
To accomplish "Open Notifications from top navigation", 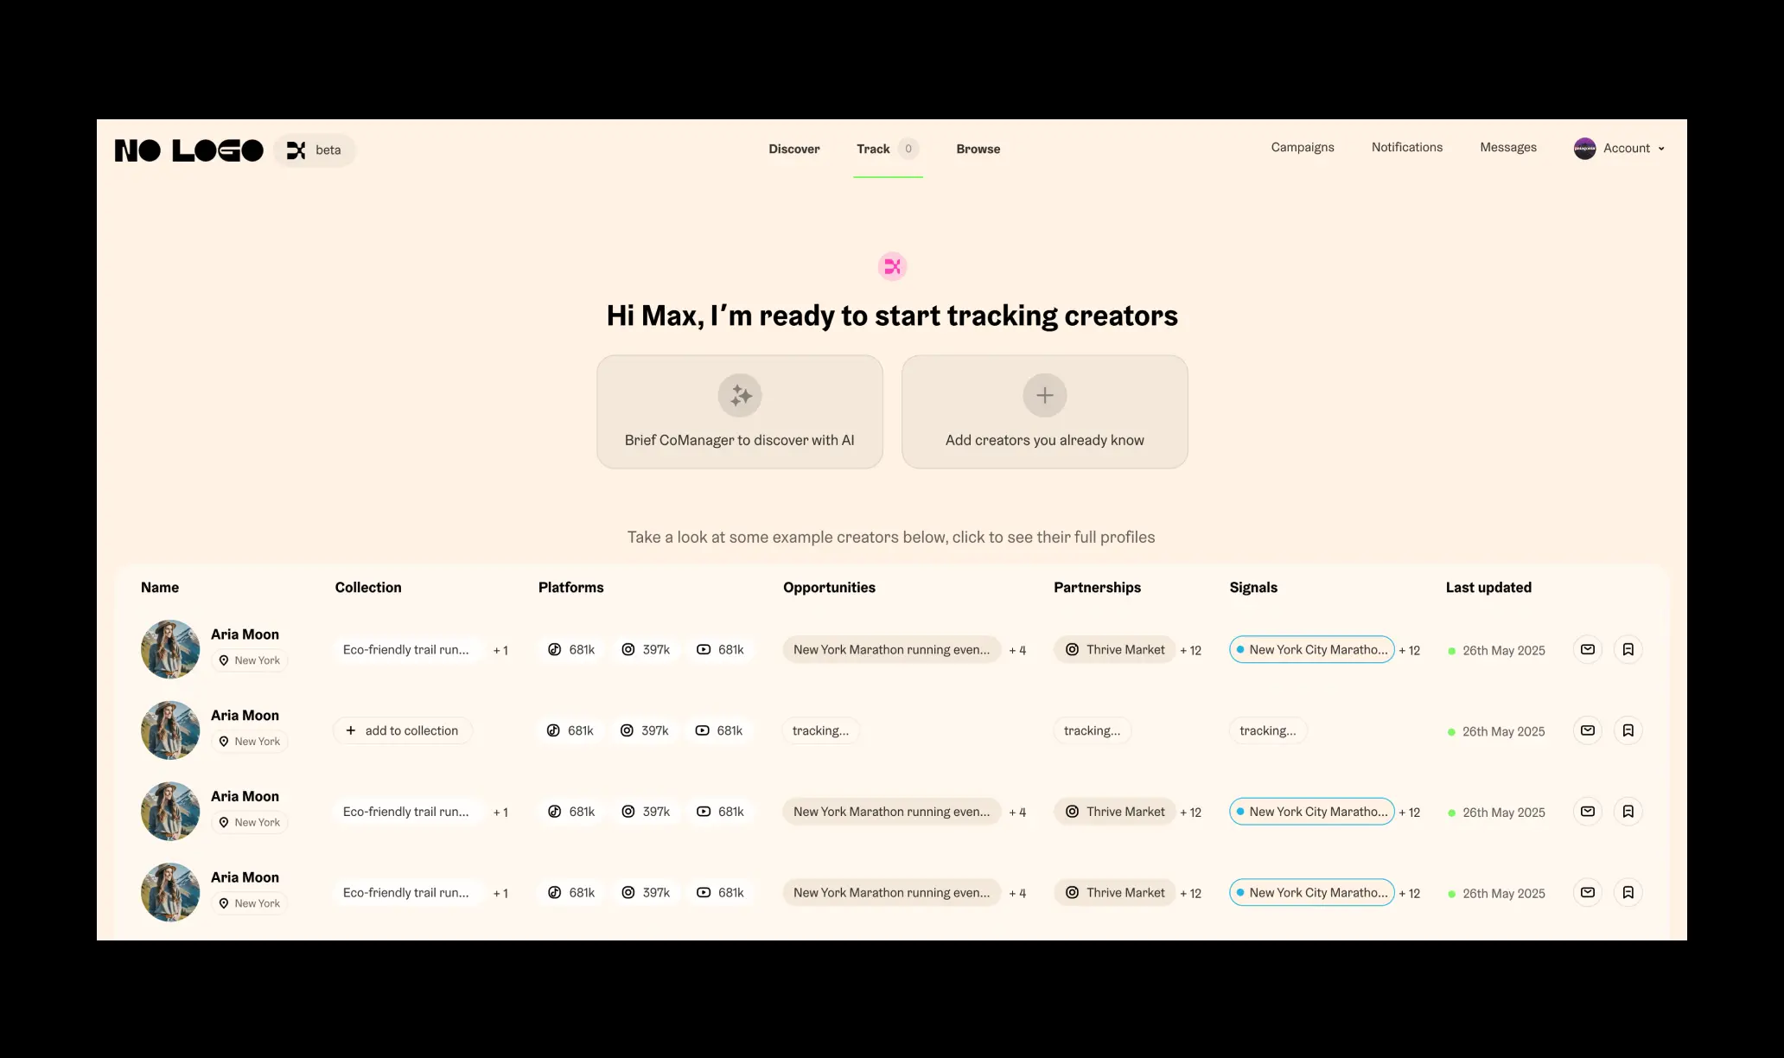I will (1406, 147).
